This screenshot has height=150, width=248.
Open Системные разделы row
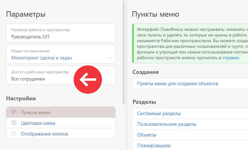(x=190, y=114)
